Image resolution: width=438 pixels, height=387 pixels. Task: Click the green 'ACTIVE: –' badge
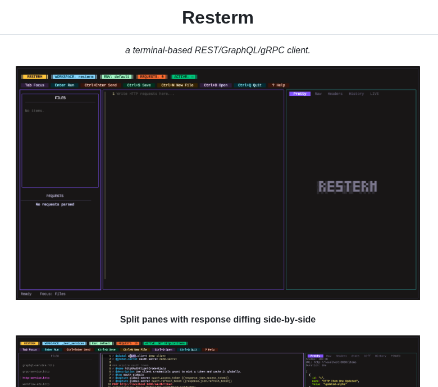coord(184,77)
